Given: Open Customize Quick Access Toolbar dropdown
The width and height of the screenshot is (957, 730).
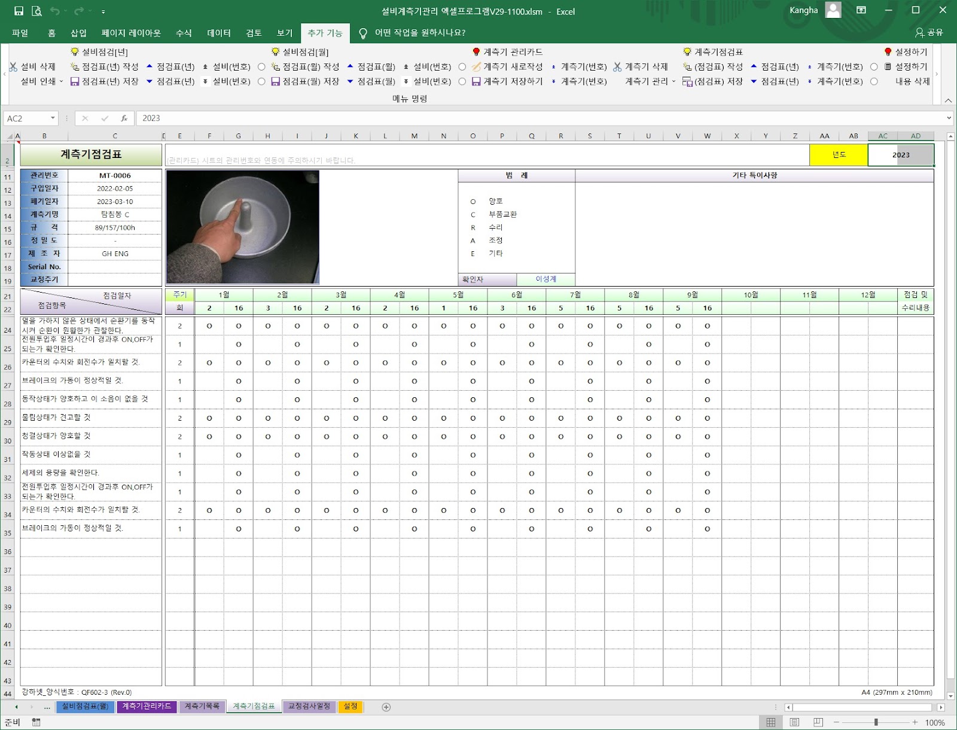Looking at the screenshot, I should [103, 11].
